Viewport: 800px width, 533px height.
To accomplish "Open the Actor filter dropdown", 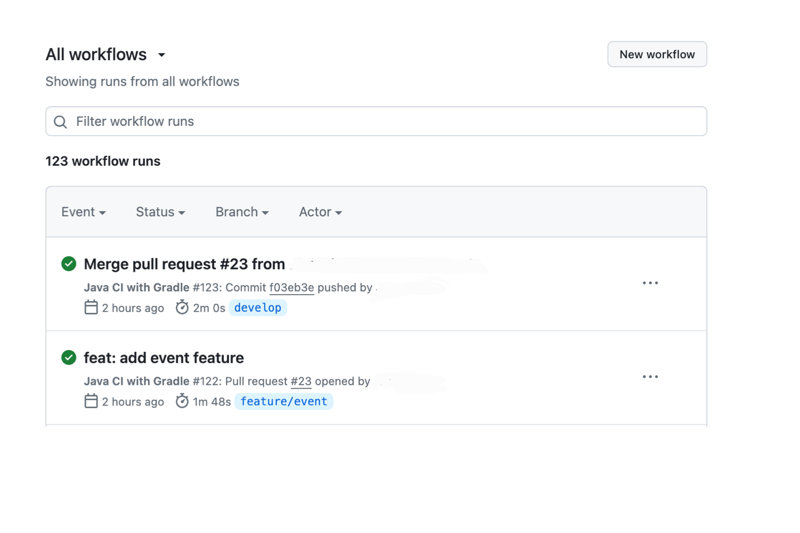I will click(320, 212).
